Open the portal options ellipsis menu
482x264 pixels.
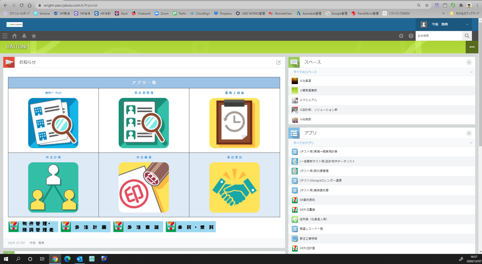472,47
